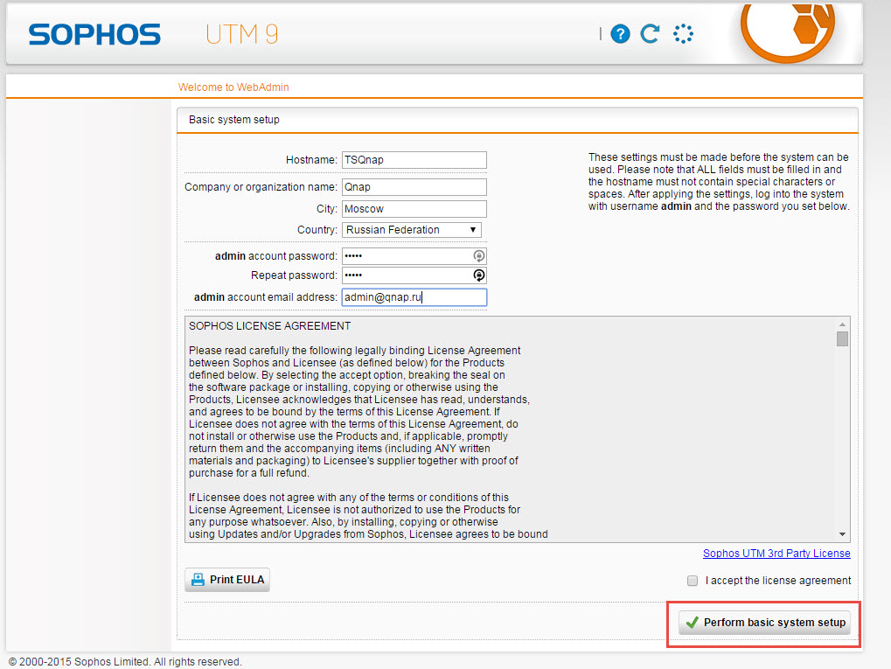Open the Country dropdown showing Russian Federation
891x669 pixels.
(412, 230)
